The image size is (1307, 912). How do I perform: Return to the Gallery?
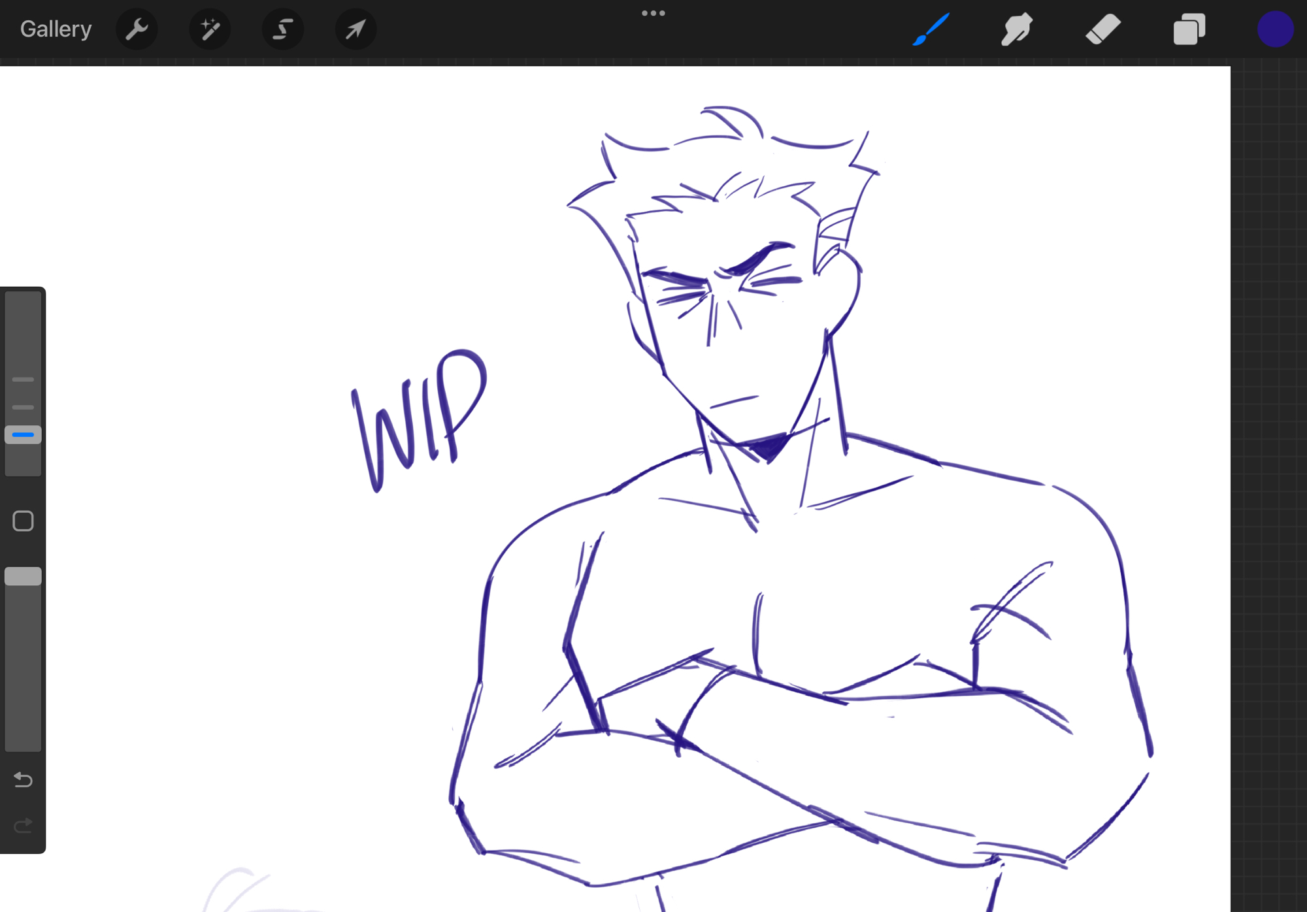[56, 29]
